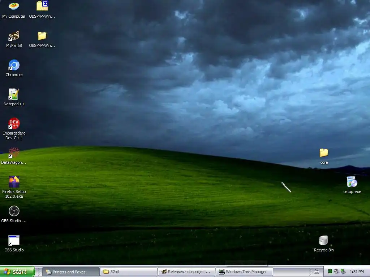Click Safely Remove Hardware tray icon
This screenshot has width=370, height=277.
[x=343, y=272]
